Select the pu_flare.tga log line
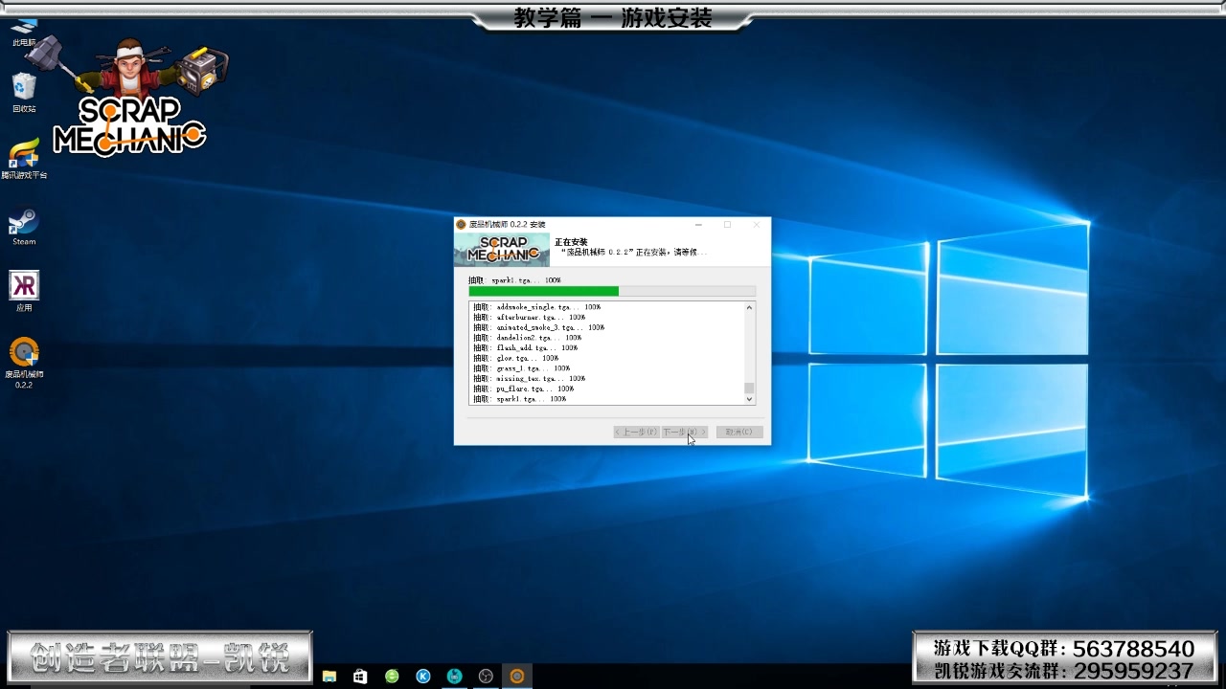The image size is (1226, 689). click(x=523, y=389)
